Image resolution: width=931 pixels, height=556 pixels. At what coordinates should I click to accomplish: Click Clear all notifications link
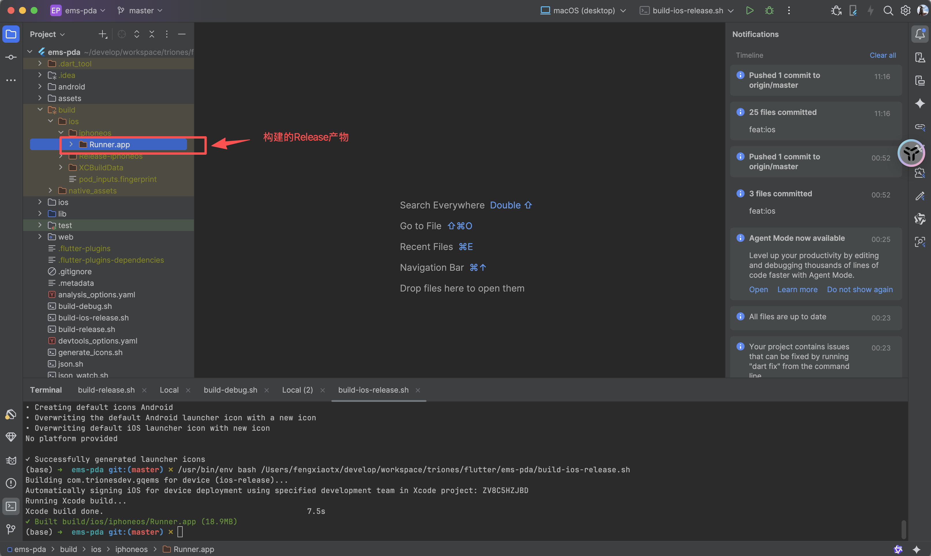[882, 55]
